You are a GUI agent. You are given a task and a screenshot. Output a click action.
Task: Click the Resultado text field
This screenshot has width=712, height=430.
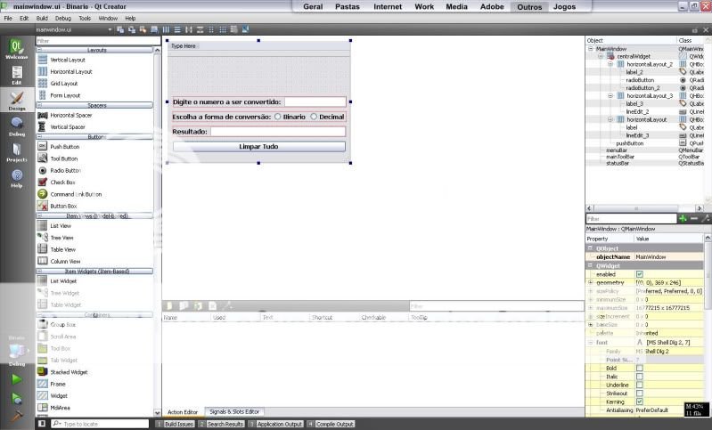coord(277,132)
